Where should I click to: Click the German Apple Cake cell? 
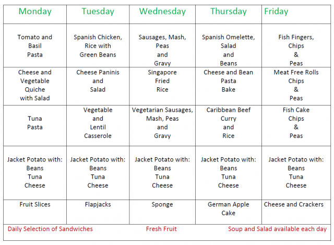click(x=228, y=208)
